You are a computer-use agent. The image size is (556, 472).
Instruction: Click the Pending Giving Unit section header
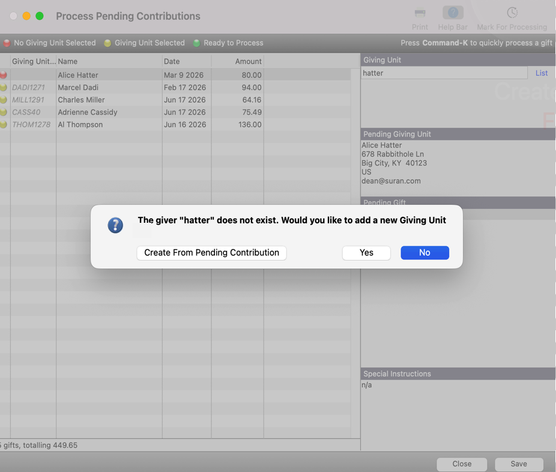point(458,134)
